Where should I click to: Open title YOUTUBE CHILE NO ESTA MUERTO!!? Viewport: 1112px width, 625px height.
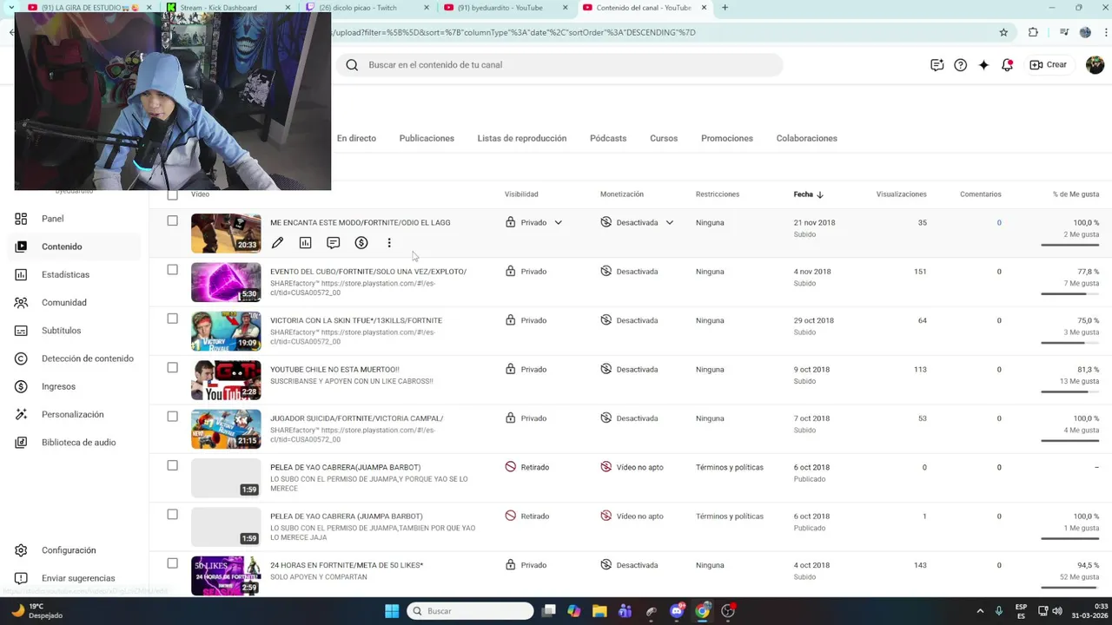(334, 370)
